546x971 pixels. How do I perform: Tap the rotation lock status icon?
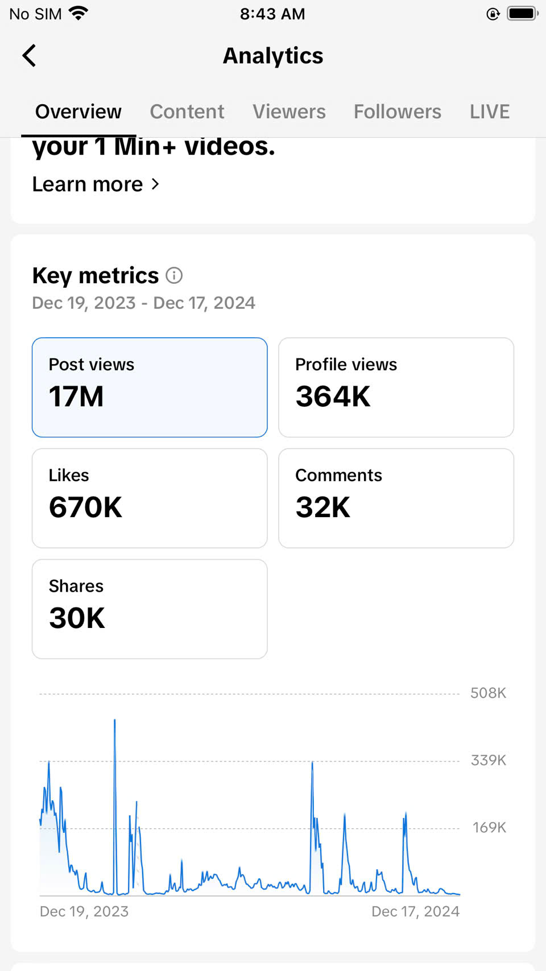coord(493,14)
